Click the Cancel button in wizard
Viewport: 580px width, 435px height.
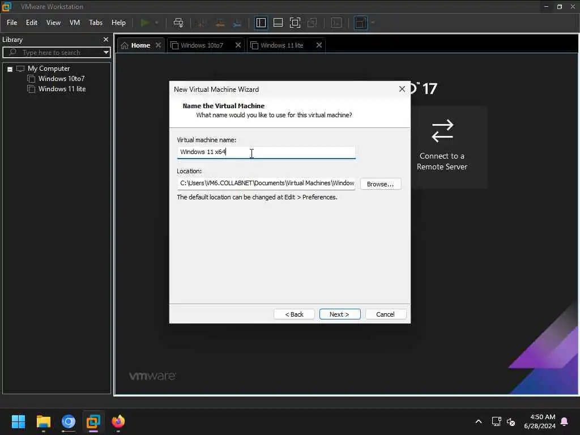pos(385,314)
